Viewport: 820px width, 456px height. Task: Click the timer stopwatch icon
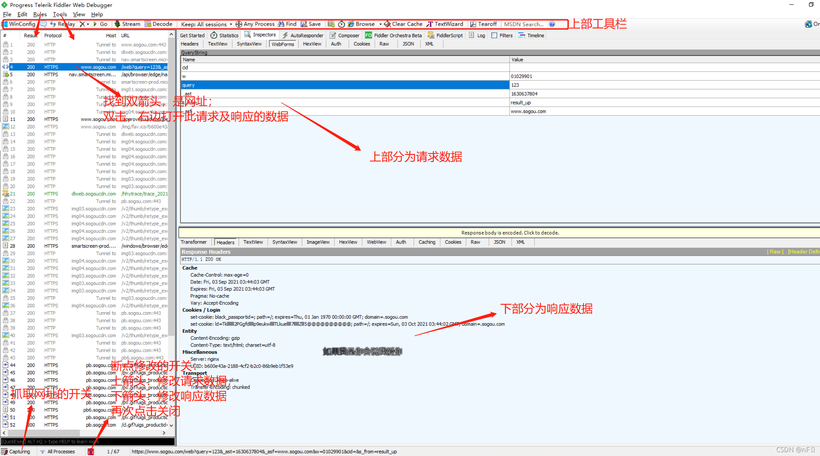point(341,24)
